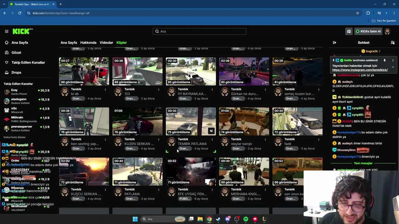Unpin the BotRix pinned message
This screenshot has width=399, height=224.
click(385, 60)
